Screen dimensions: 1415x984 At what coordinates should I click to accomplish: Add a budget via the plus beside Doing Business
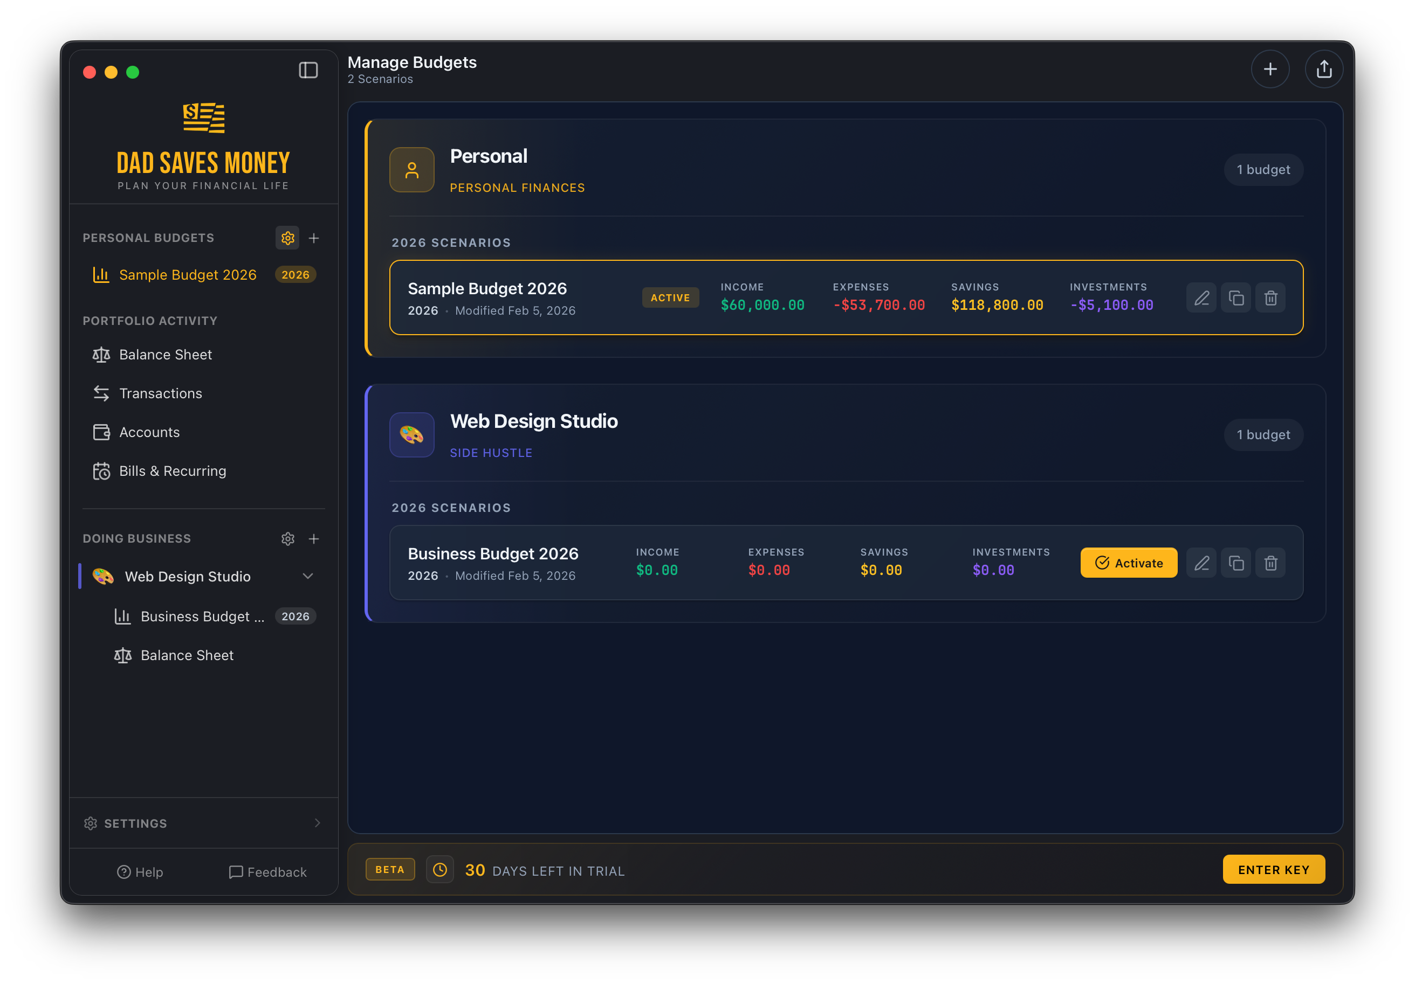pyautogui.click(x=314, y=538)
